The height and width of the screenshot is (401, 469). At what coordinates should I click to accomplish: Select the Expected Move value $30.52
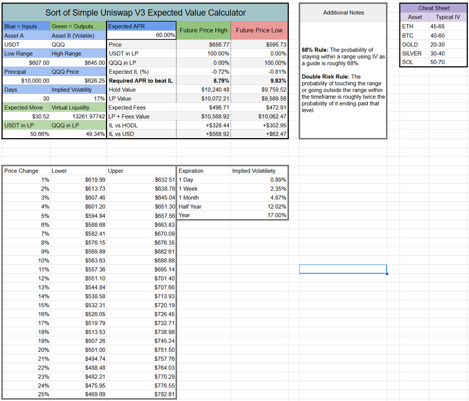(26, 116)
